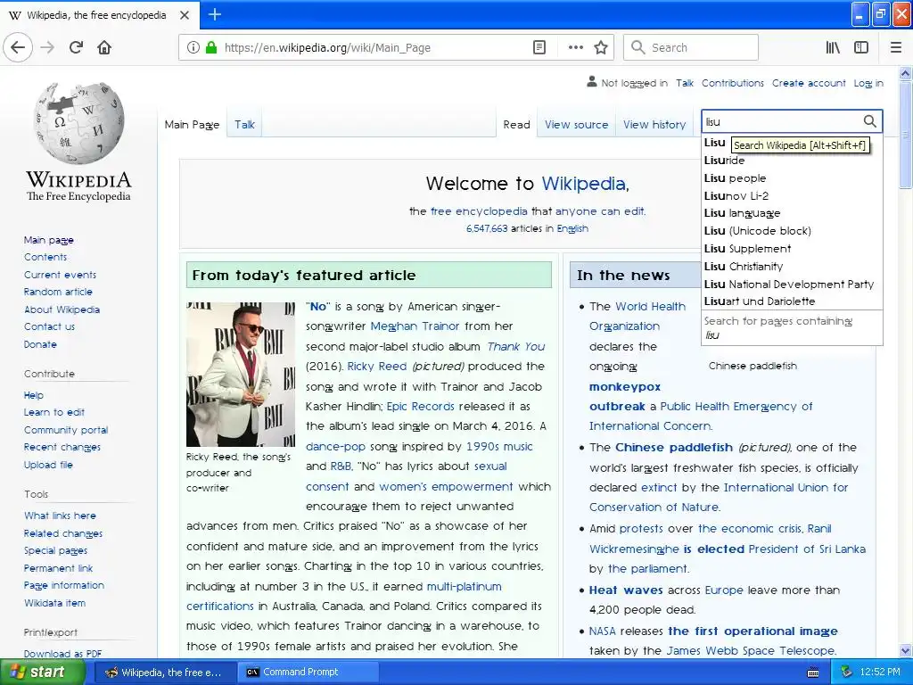Open the Epic Records link
This screenshot has height=685, width=913.
click(x=421, y=407)
